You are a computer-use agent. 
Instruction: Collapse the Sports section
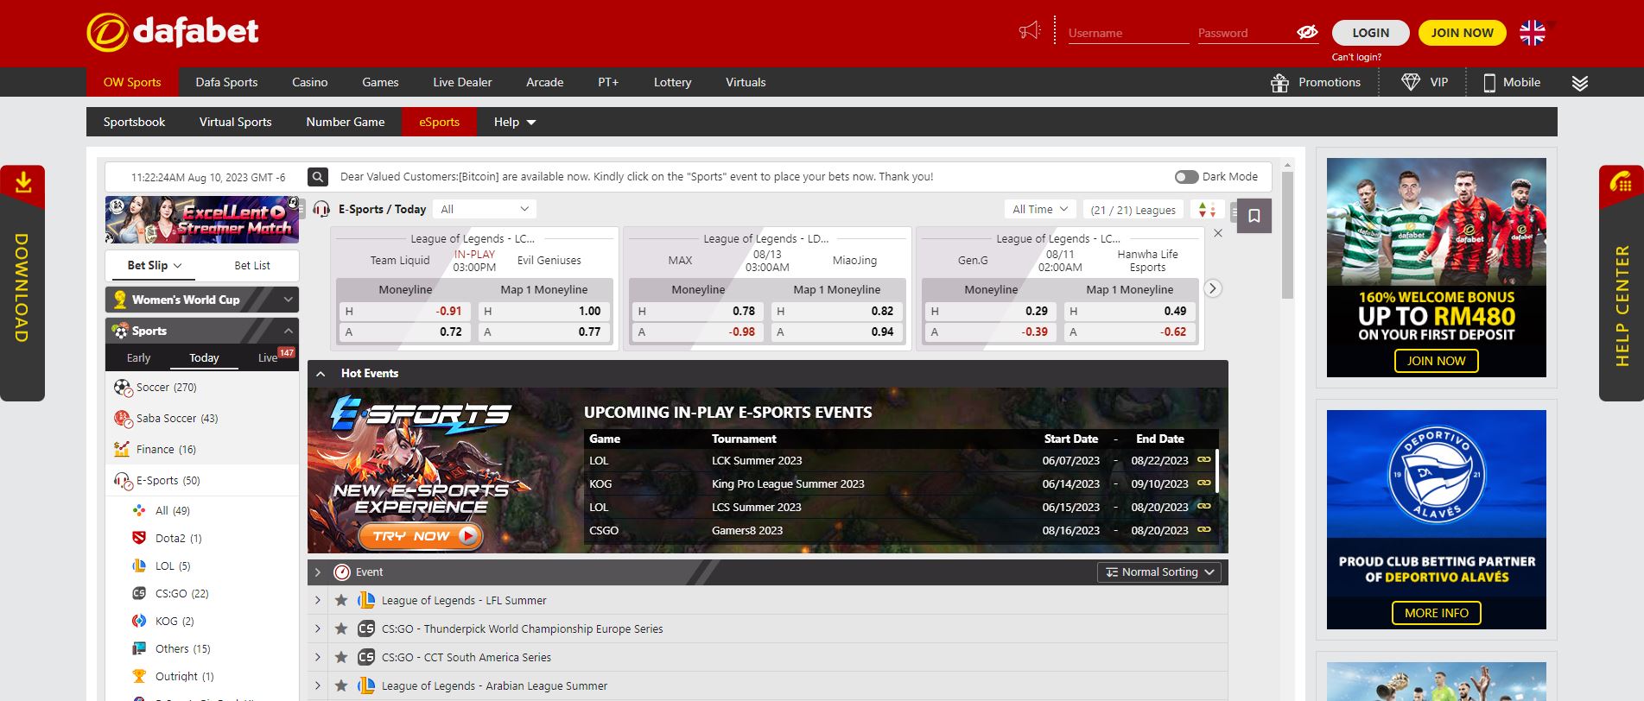point(202,331)
